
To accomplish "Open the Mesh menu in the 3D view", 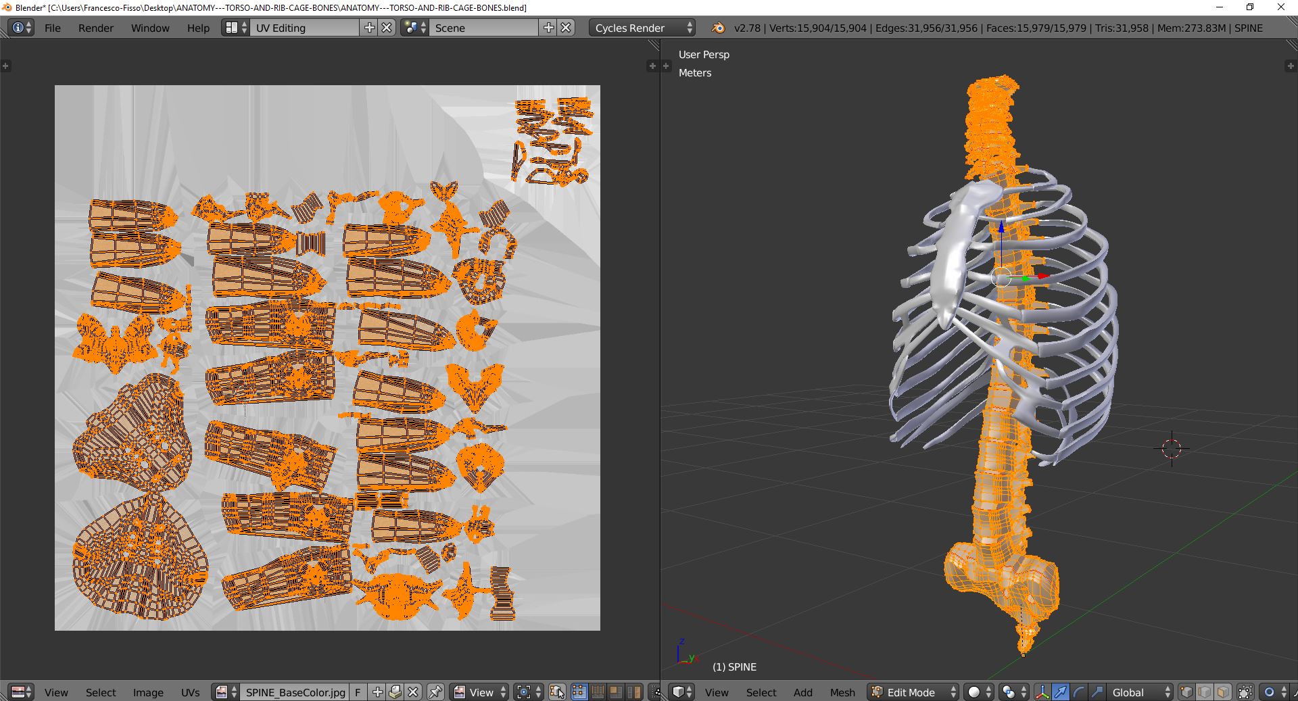I will (842, 692).
